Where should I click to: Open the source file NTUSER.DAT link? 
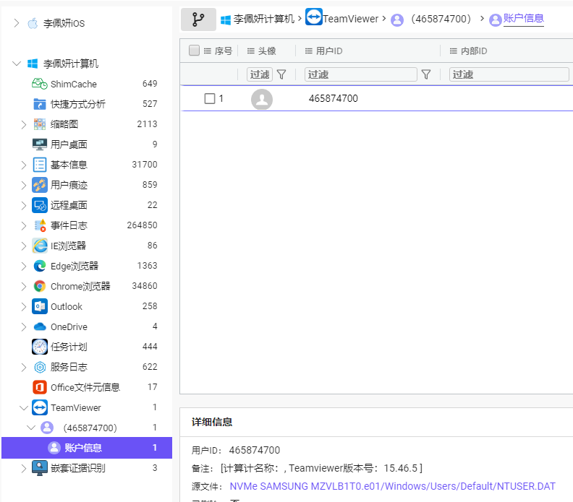pos(392,486)
